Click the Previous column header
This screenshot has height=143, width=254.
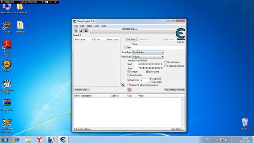click(112, 39)
